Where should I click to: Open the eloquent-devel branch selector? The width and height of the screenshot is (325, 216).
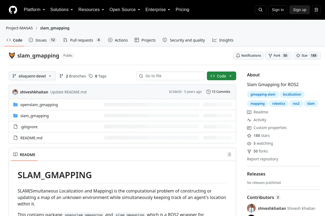click(32, 76)
